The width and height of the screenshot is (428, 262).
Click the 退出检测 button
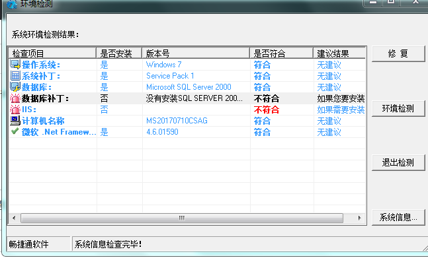398,162
